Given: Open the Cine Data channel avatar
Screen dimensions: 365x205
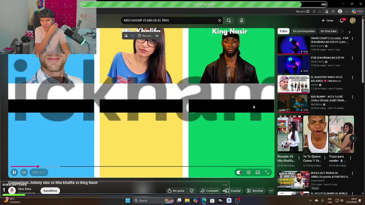Looking at the screenshot, I should click(12, 190).
